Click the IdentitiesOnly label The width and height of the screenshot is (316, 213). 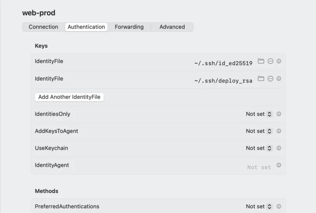click(53, 114)
